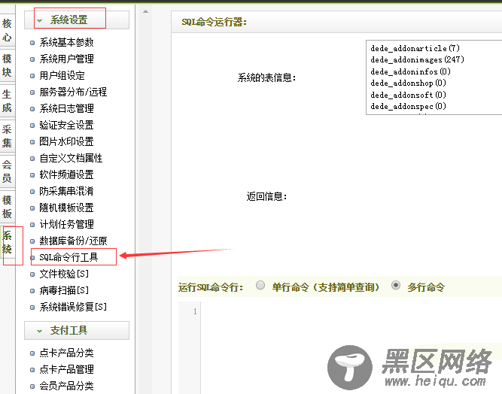Open 防采集串混淆 page
The image size is (502, 394).
click(66, 191)
